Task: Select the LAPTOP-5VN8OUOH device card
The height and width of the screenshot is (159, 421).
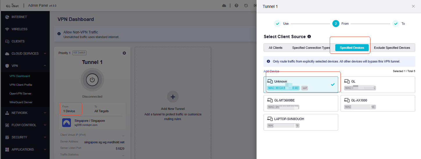Action: (301, 122)
